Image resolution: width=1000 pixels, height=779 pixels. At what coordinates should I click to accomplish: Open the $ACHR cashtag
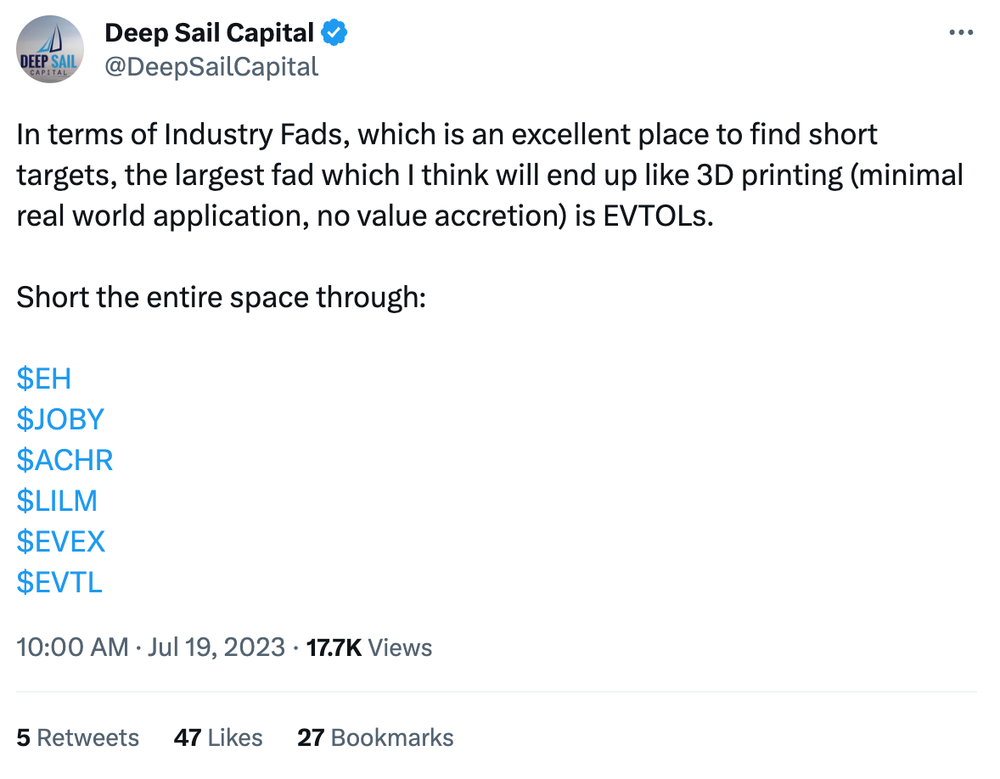pos(65,460)
